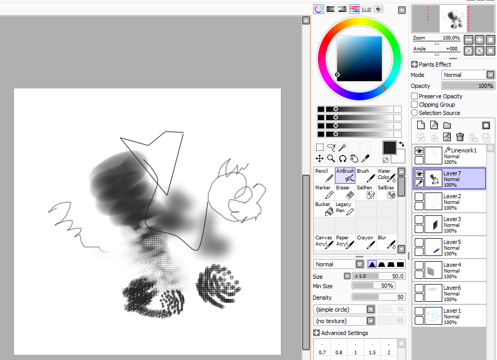Open the color panel options arrow
This screenshot has width=497, height=360.
[x=402, y=10]
